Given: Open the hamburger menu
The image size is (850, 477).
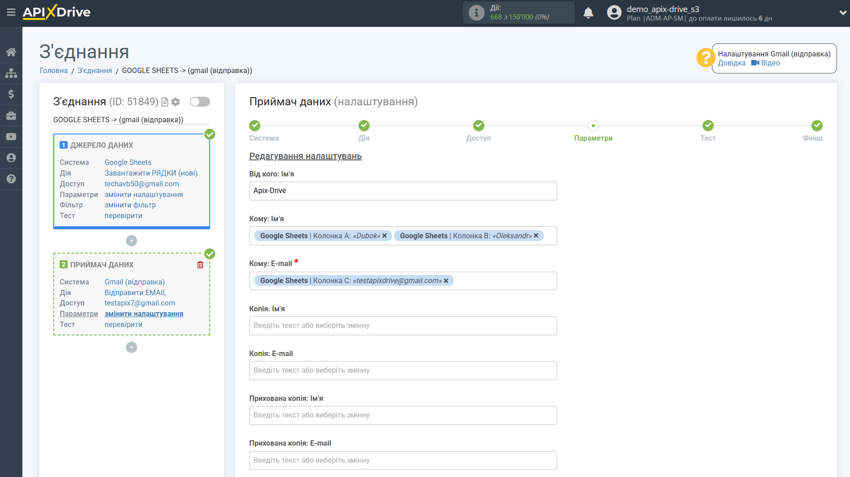Looking at the screenshot, I should coord(11,13).
